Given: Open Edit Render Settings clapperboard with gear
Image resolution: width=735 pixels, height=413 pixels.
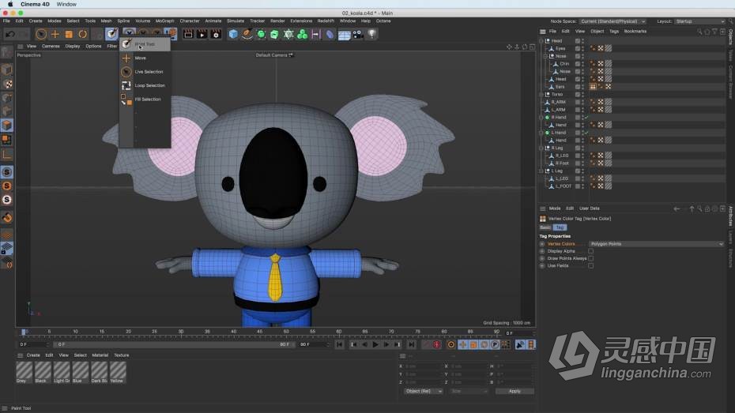Looking at the screenshot, I should [216, 34].
